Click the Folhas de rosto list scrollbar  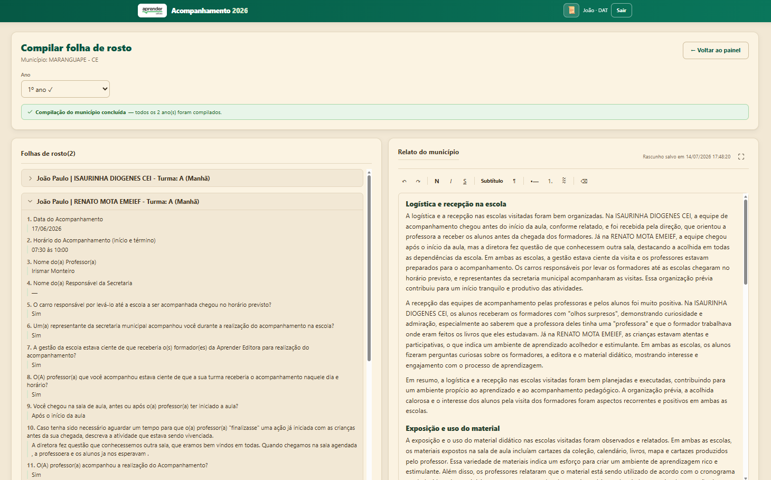(x=369, y=268)
